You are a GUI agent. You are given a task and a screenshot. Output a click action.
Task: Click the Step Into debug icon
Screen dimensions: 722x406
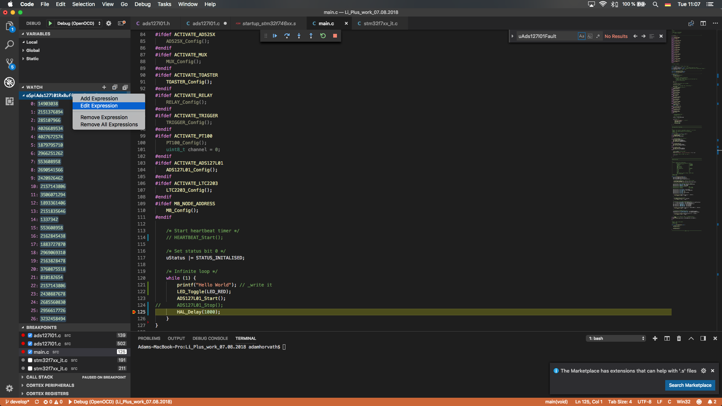[x=299, y=36]
